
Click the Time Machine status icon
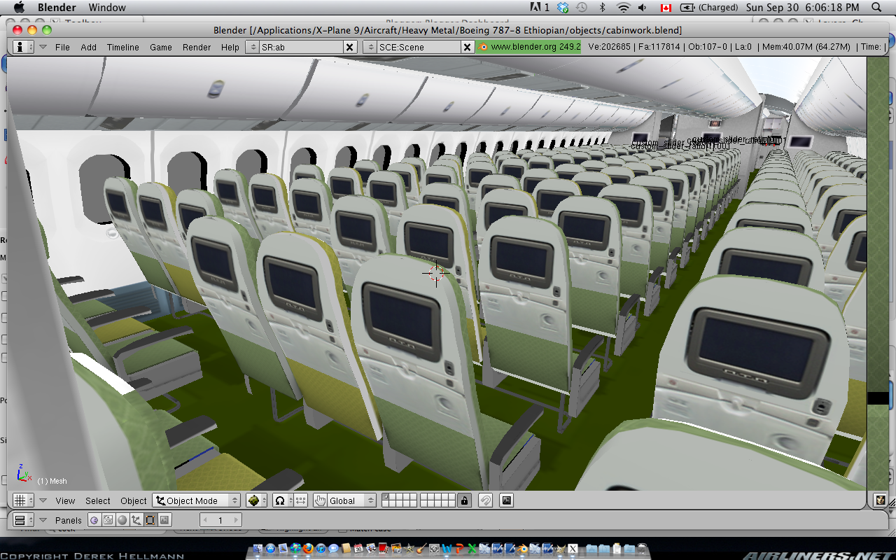point(582,7)
